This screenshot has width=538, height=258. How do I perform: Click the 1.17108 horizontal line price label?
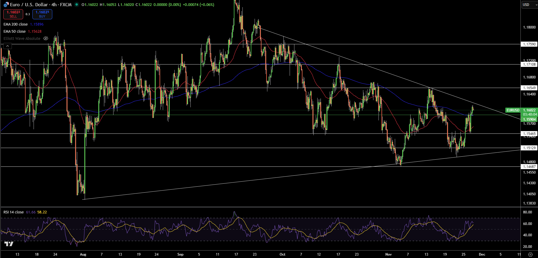click(529, 64)
